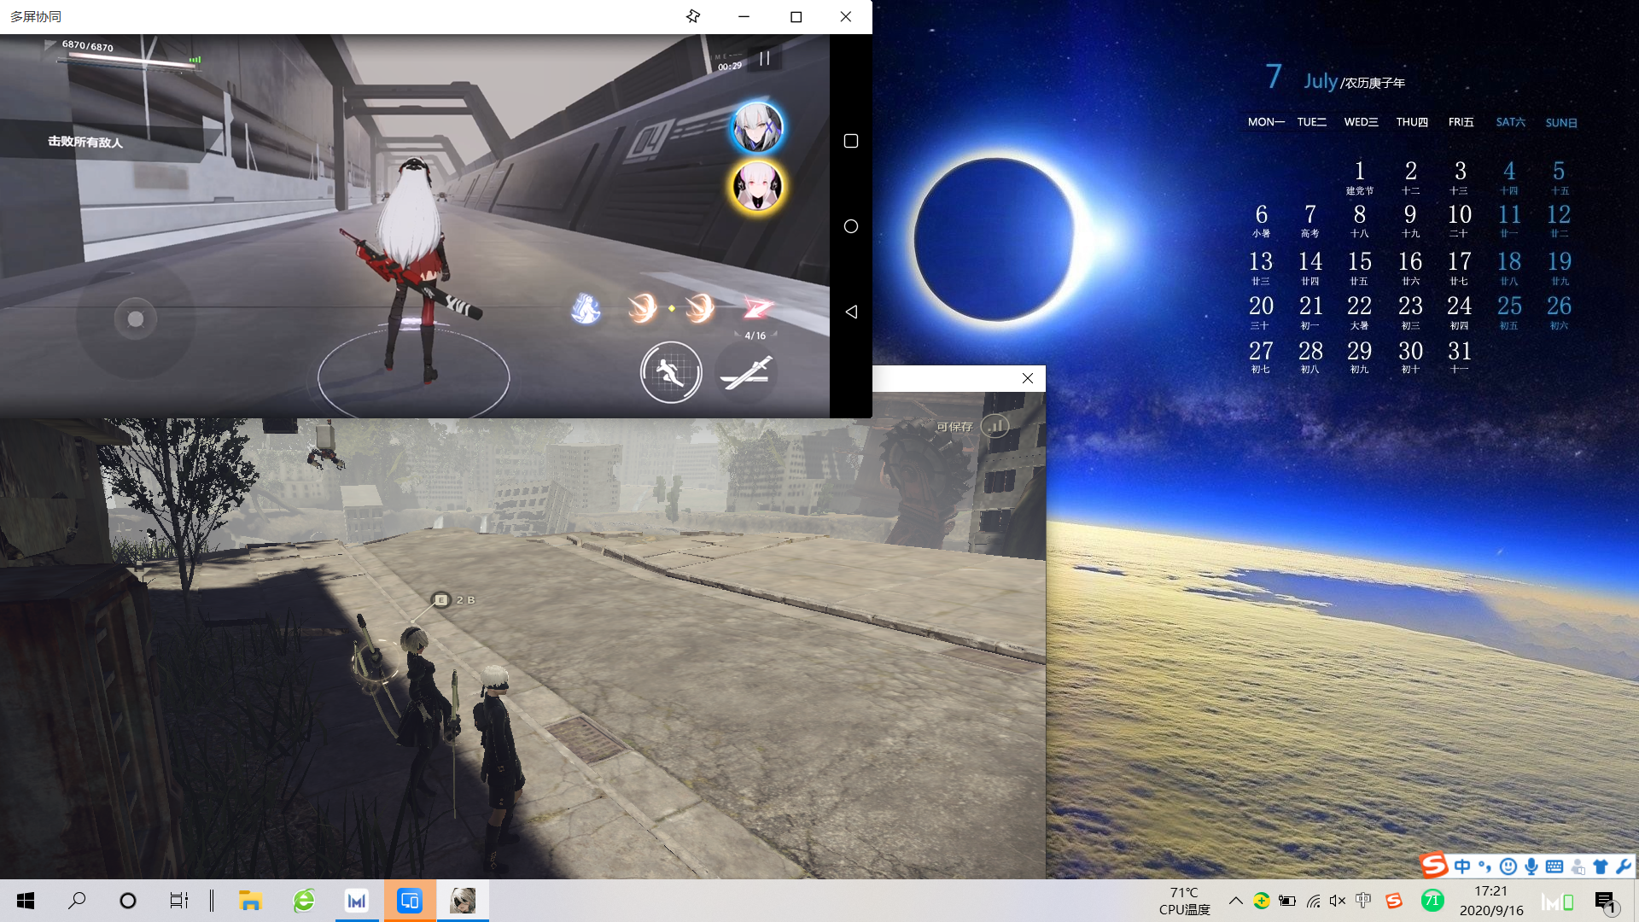Viewport: 1639px width, 922px height.
Task: Select July 7 高考 on the calendar
Action: (1310, 220)
